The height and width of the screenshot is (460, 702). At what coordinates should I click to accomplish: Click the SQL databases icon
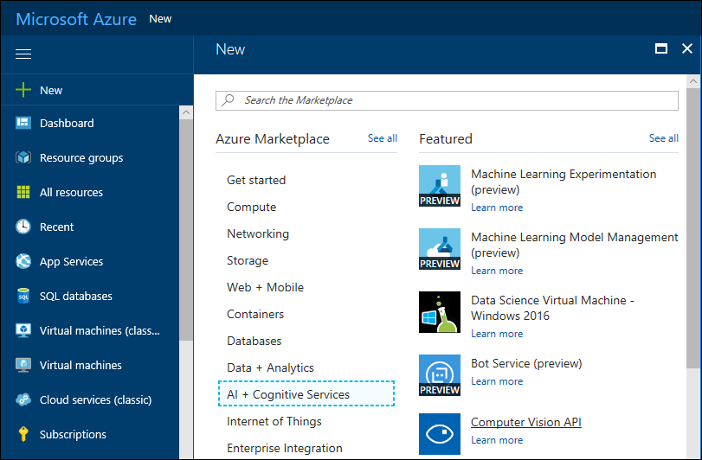click(x=23, y=296)
